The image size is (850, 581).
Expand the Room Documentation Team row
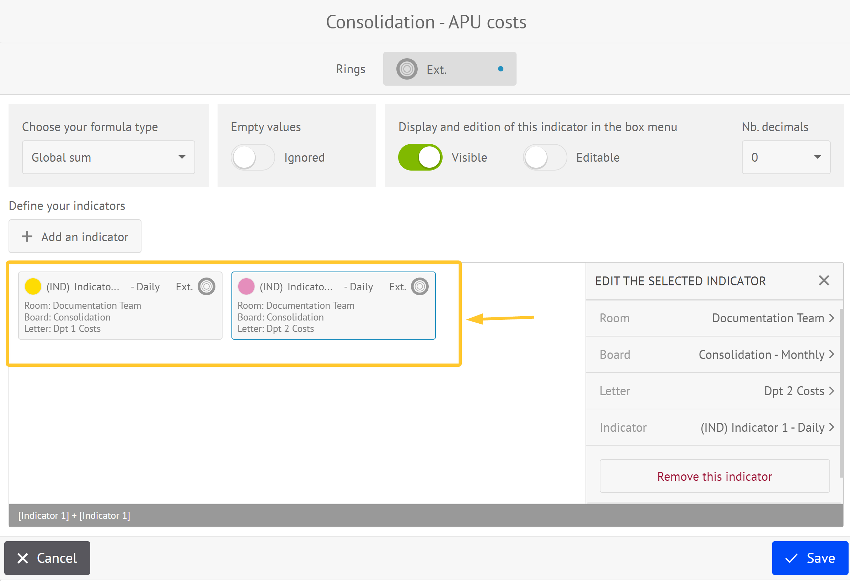click(x=713, y=318)
